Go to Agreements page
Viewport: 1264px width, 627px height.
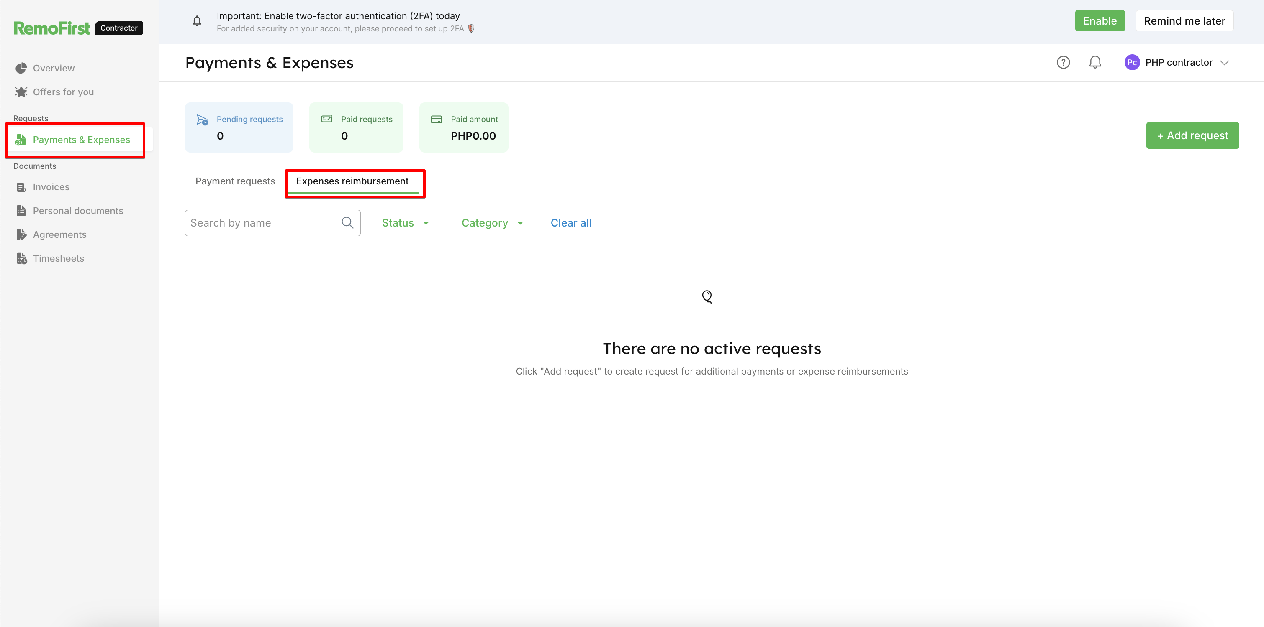(59, 235)
